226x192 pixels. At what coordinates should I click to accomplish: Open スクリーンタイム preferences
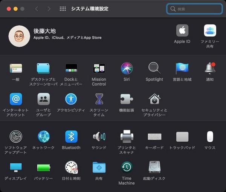pos(99,99)
